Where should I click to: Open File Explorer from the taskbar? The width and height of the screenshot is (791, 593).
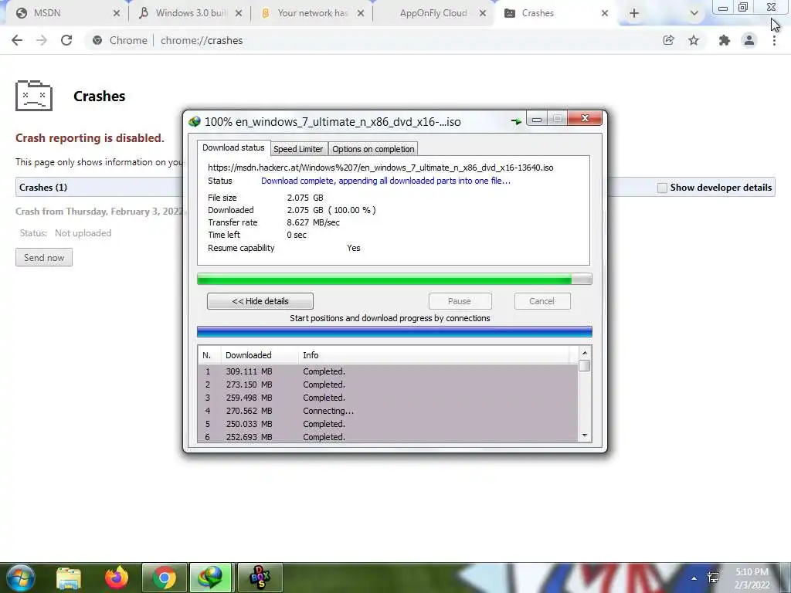click(x=68, y=578)
